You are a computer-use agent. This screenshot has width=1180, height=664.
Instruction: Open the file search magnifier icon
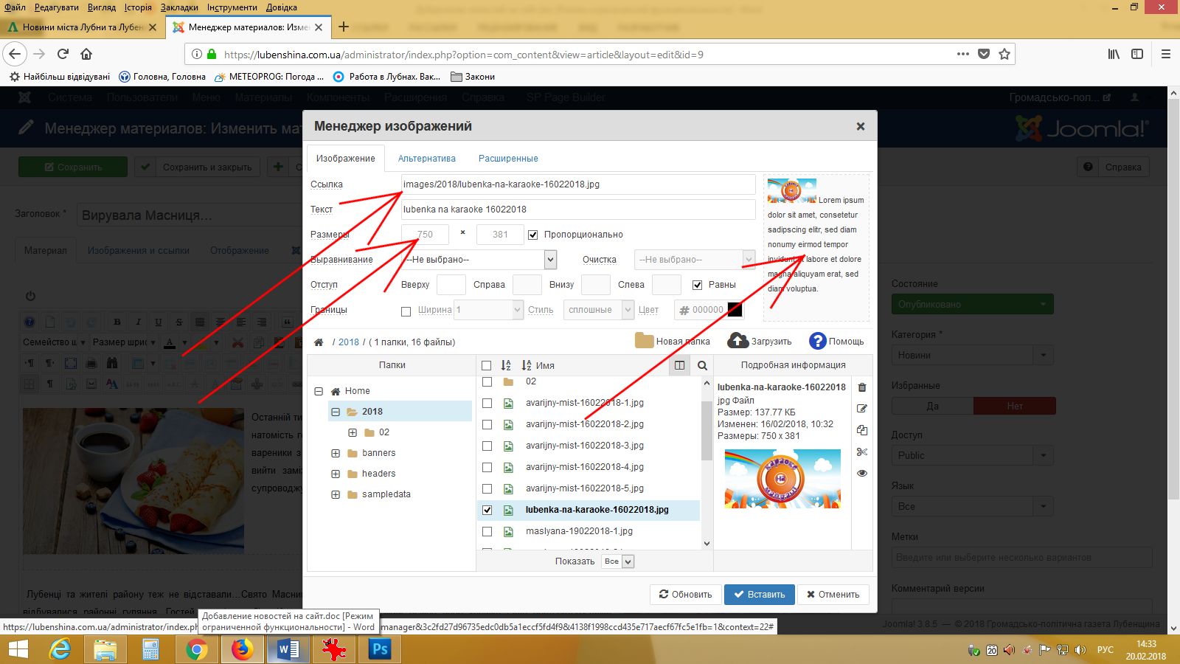[702, 365]
